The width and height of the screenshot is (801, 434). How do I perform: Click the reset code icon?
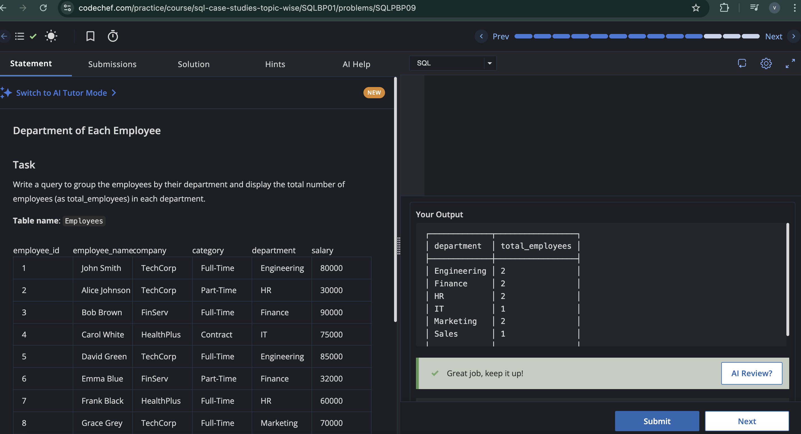pos(742,63)
